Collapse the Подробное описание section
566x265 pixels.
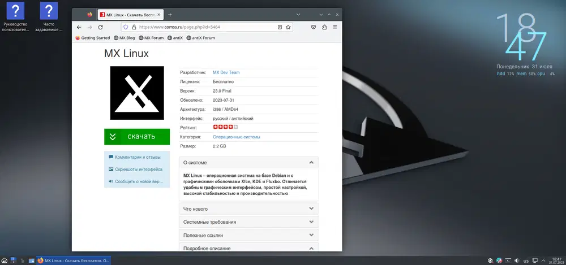click(248, 248)
